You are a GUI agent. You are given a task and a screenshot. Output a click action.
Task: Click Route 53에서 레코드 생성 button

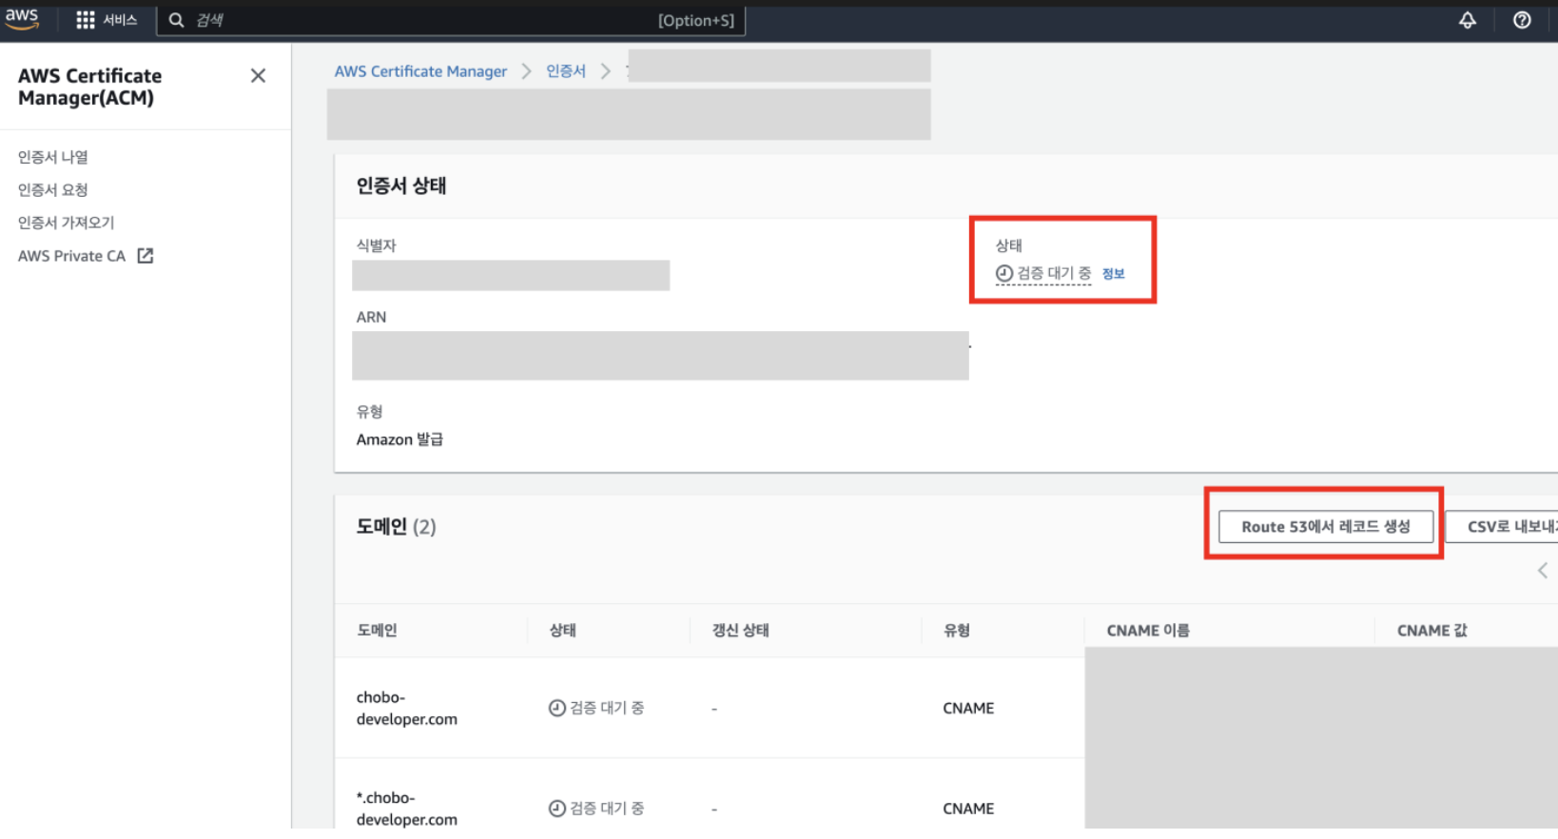pyautogui.click(x=1325, y=527)
